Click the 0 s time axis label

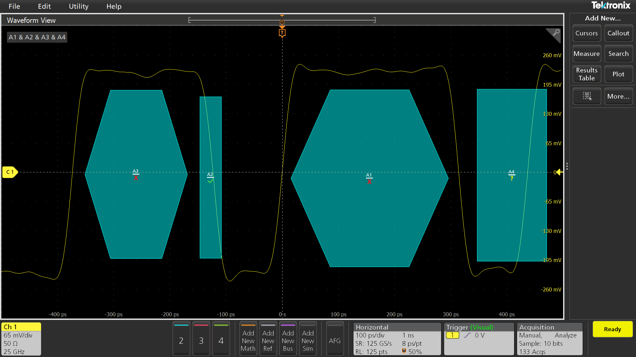282,314
